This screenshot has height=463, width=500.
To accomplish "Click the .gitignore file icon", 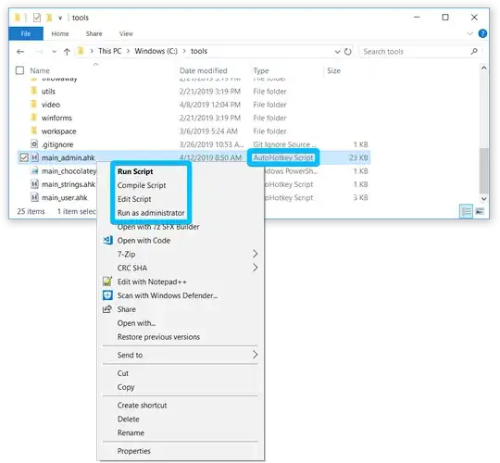I will (34, 144).
